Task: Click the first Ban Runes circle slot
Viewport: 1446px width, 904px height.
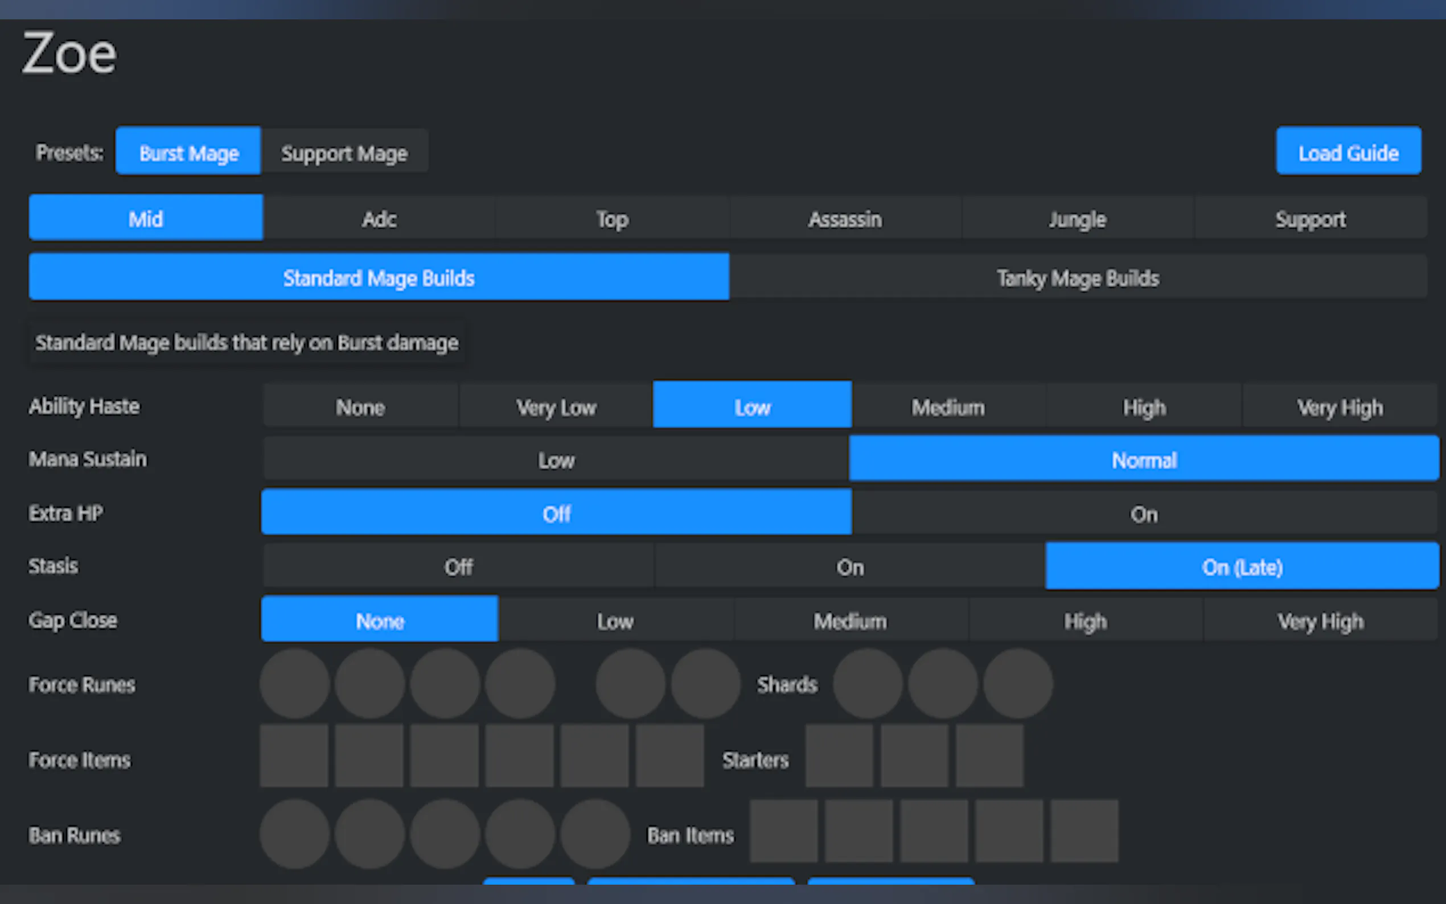Action: (x=294, y=834)
